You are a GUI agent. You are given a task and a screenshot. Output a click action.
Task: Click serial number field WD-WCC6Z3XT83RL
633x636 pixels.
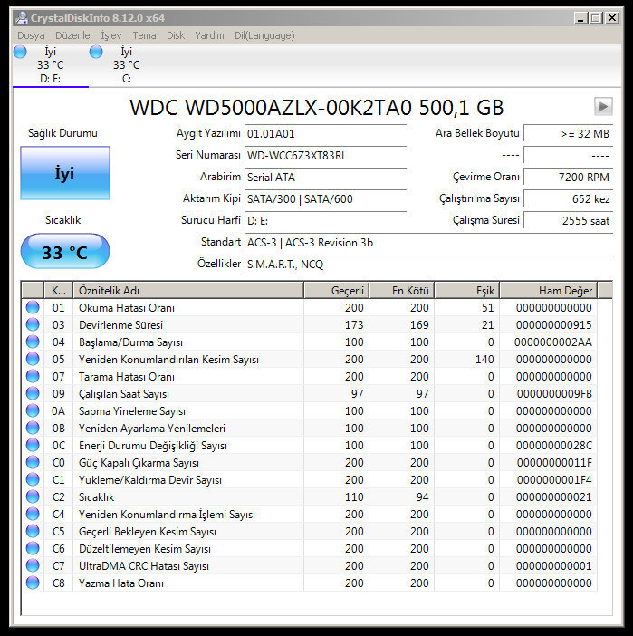326,156
